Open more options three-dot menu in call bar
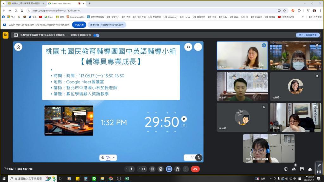The image size is (324, 182). pos(186,169)
